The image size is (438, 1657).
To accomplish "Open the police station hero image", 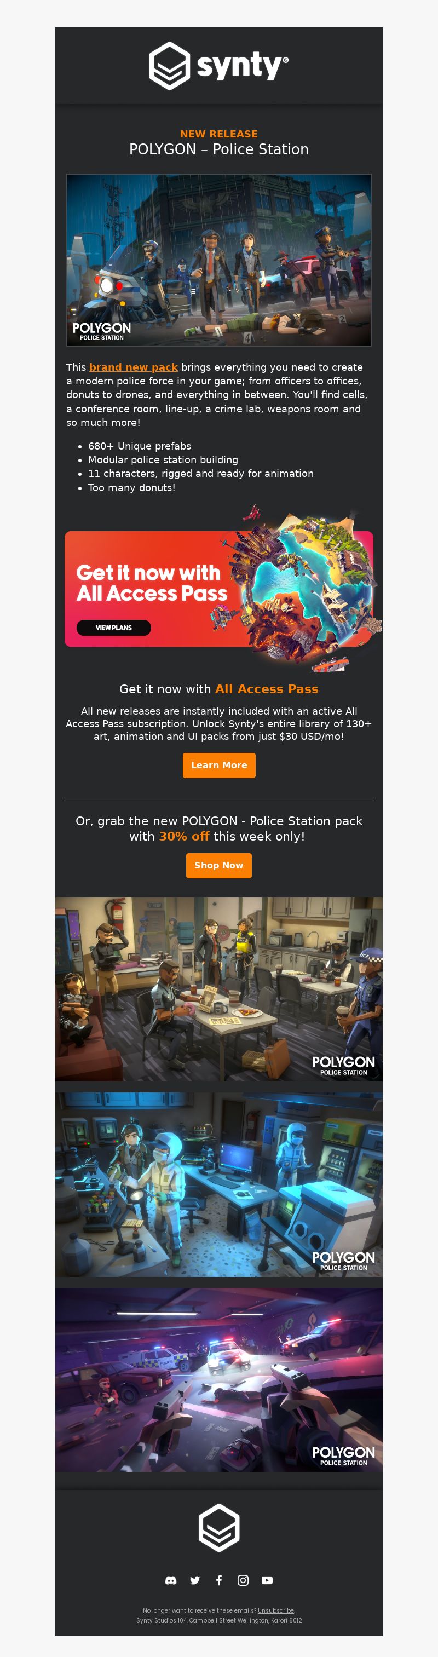I will click(x=218, y=261).
